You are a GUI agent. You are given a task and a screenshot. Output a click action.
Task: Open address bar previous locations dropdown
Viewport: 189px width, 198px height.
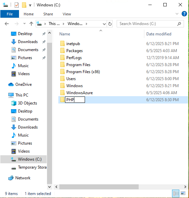pyautogui.click(x=104, y=24)
